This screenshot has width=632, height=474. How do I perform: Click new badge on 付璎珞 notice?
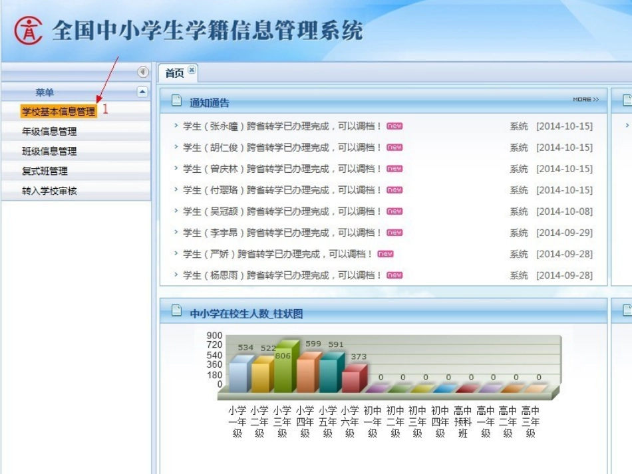tap(395, 190)
